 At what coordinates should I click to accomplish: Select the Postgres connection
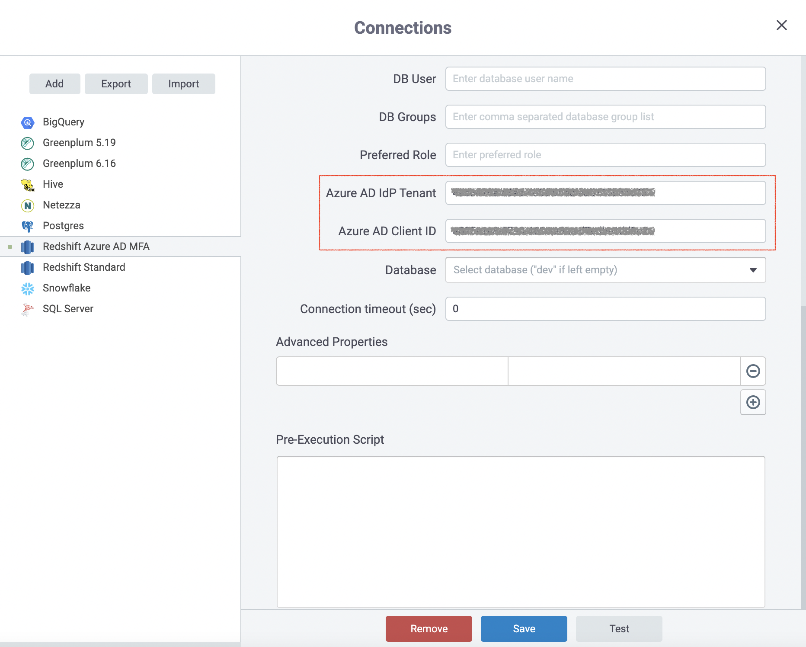coord(63,226)
